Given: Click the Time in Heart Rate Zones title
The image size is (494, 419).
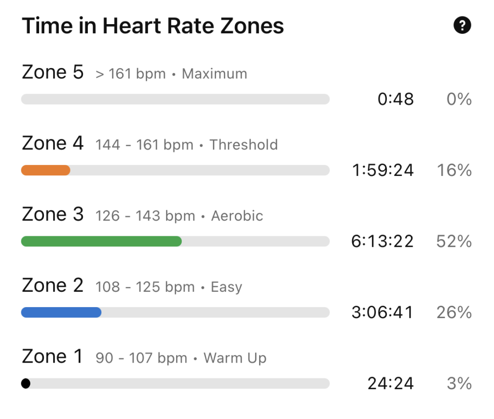Looking at the screenshot, I should point(153,26).
